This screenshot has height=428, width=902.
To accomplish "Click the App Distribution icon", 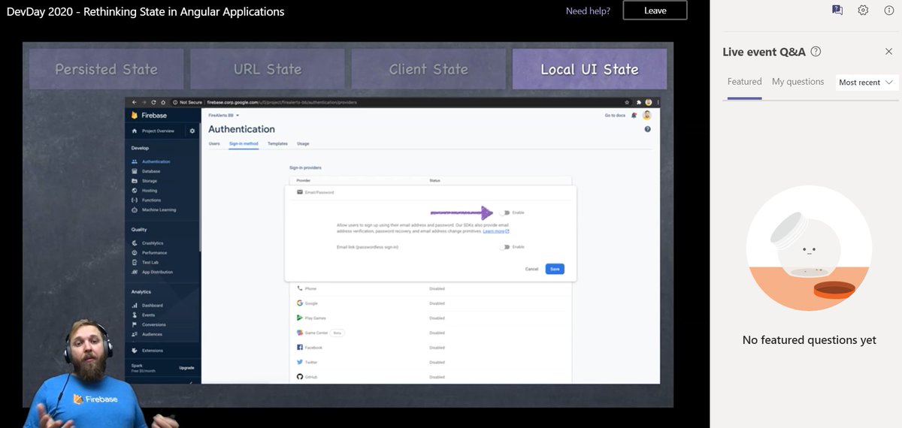I will (135, 272).
